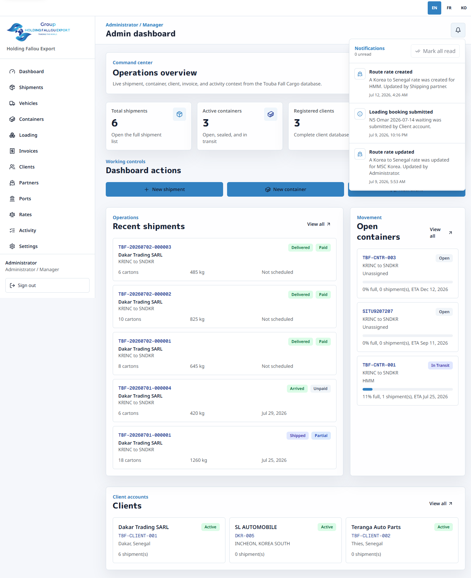Open Vehicles in the sidebar menu
The height and width of the screenshot is (578, 471).
47,103
